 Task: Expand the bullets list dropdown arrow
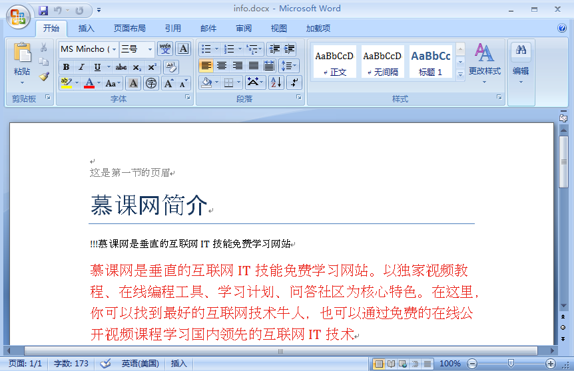click(216, 49)
